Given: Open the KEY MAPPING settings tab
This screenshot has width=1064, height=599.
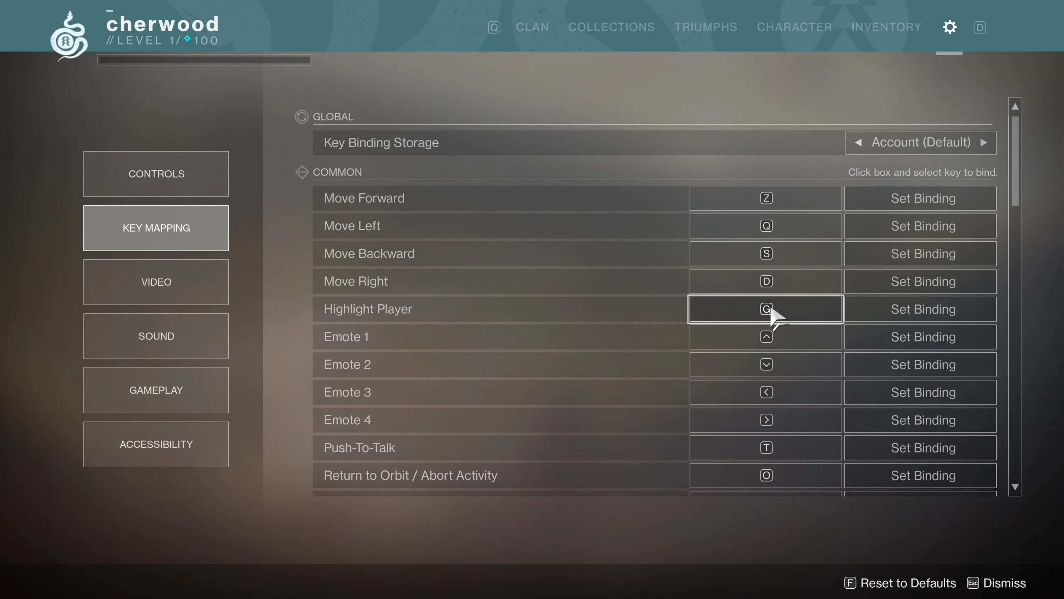Looking at the screenshot, I should tap(156, 227).
